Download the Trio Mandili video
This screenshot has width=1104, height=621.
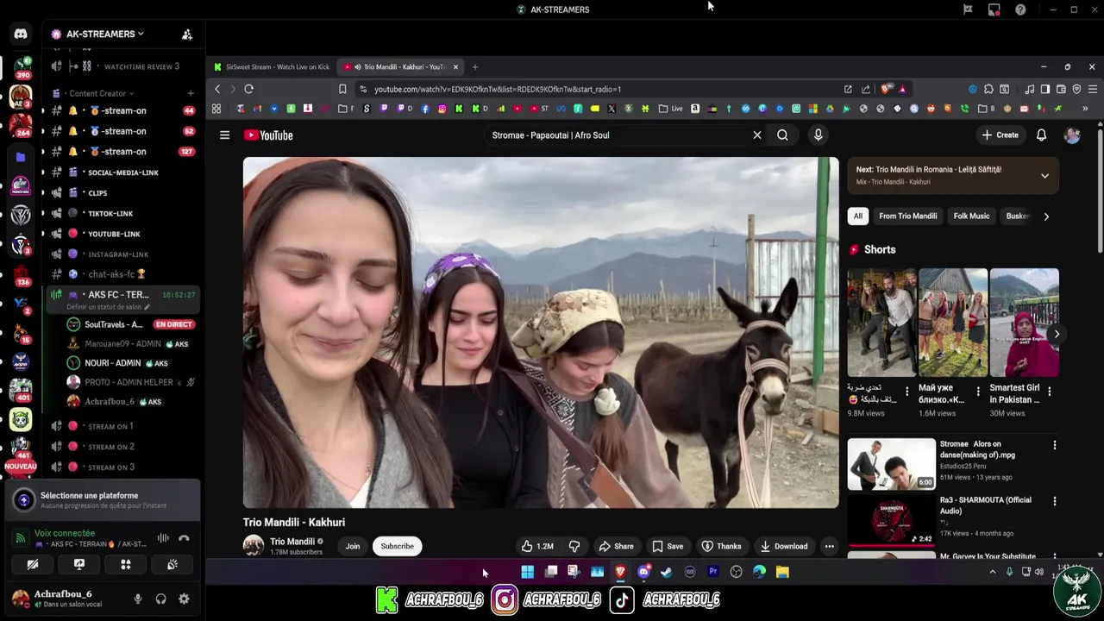point(783,546)
